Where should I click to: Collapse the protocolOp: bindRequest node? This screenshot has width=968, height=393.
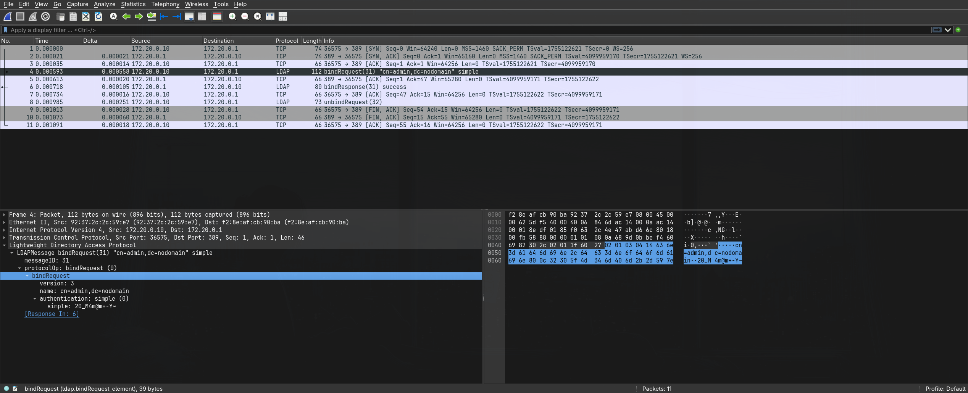coord(19,268)
